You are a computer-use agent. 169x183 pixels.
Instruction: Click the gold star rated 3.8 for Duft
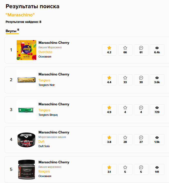(109, 137)
